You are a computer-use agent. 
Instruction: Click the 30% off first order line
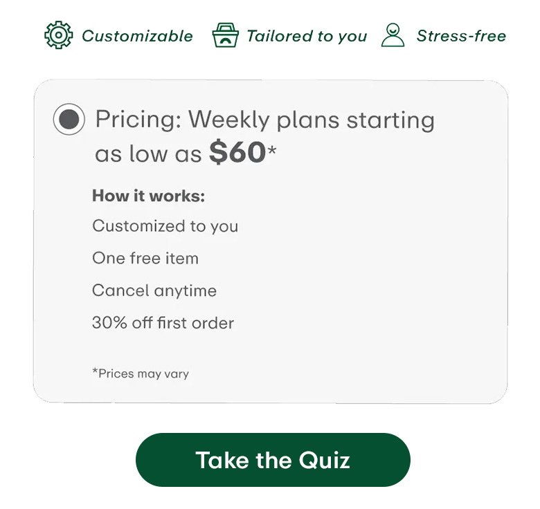point(163,323)
